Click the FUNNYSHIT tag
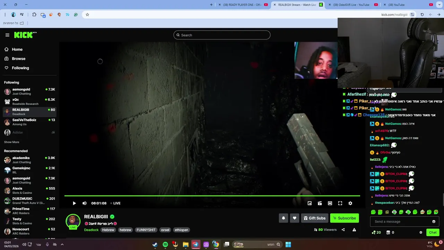The image size is (444, 250). (x=146, y=230)
